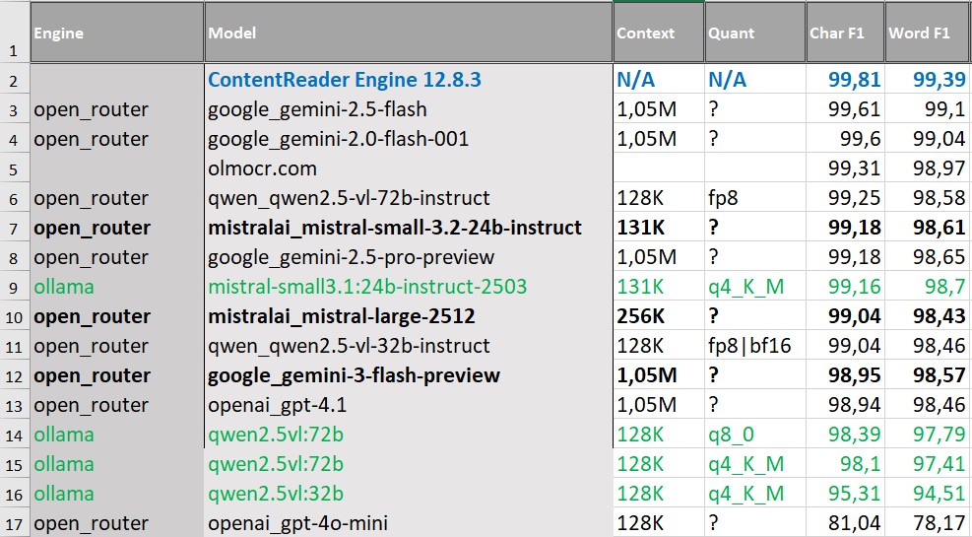Viewport: 972px width, 537px height.
Task: Click the google_gemini-2.5-flash model cell
Action: click(x=317, y=109)
